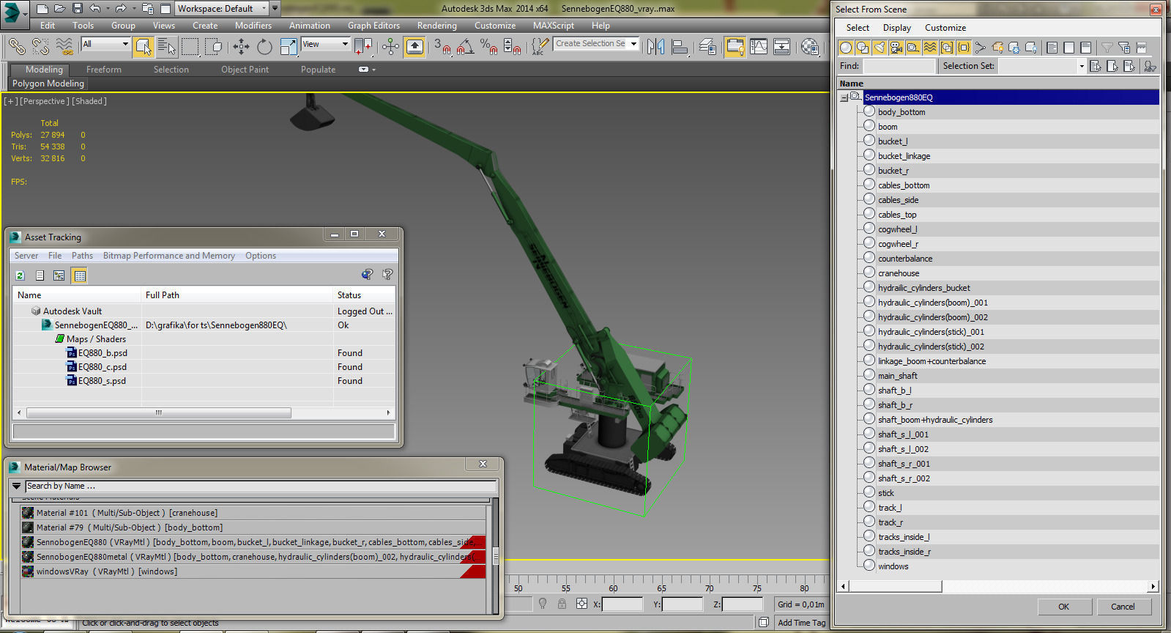Activate the Select and Rotate tool
The width and height of the screenshot is (1171, 633).
coord(264,47)
